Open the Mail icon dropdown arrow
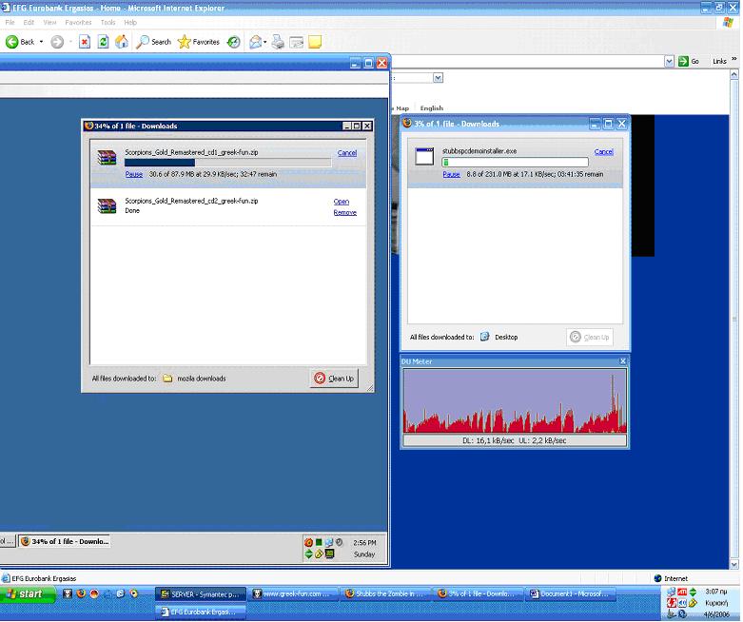Image resolution: width=743 pixels, height=622 pixels. (x=264, y=42)
